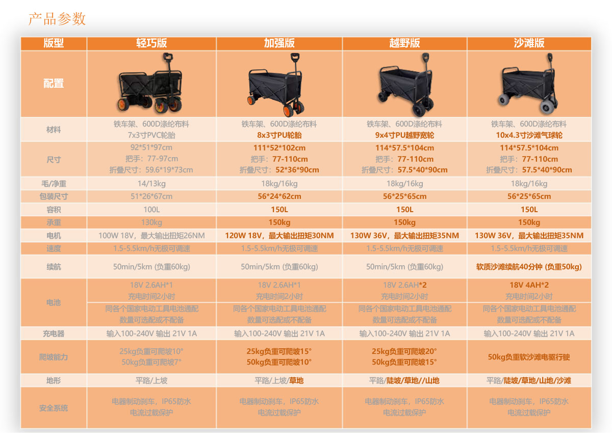Select the 14/13kg weight cell
The width and height of the screenshot is (612, 433).
click(151, 184)
